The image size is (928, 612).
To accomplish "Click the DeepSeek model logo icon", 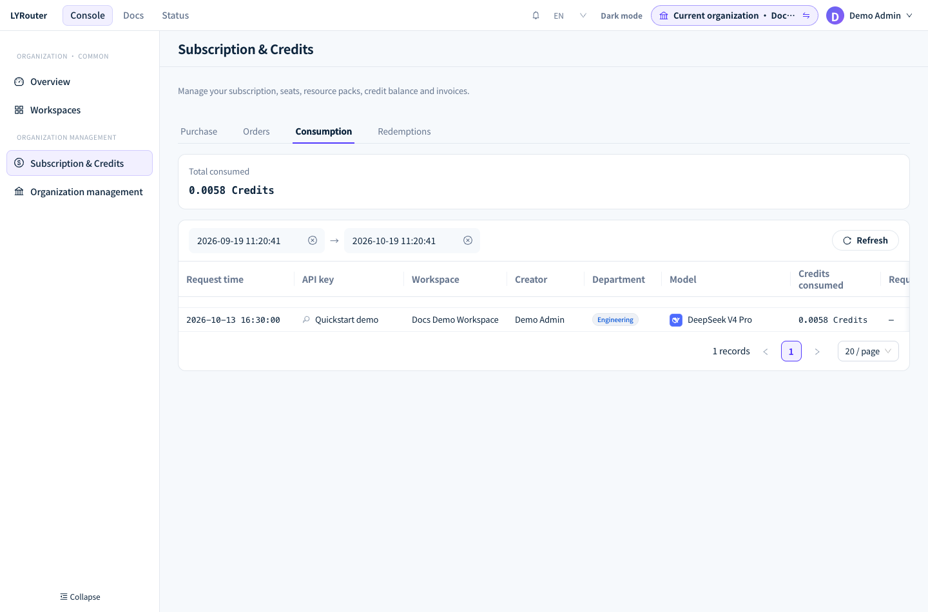I will (676, 320).
